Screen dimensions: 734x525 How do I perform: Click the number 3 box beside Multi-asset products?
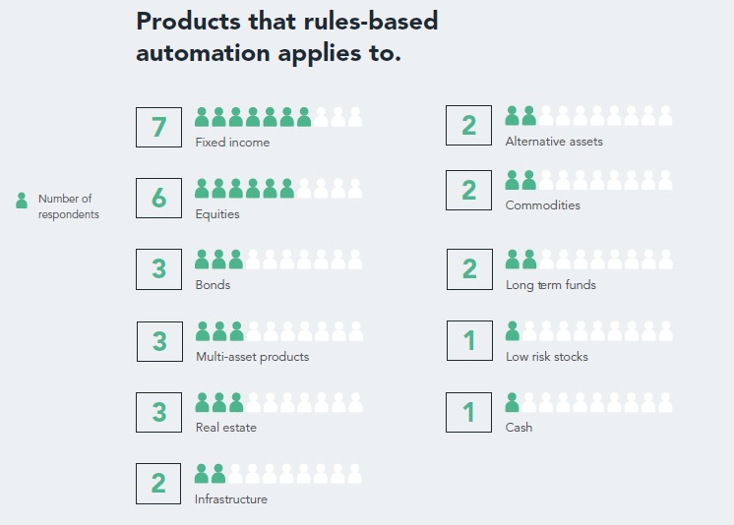coord(158,340)
